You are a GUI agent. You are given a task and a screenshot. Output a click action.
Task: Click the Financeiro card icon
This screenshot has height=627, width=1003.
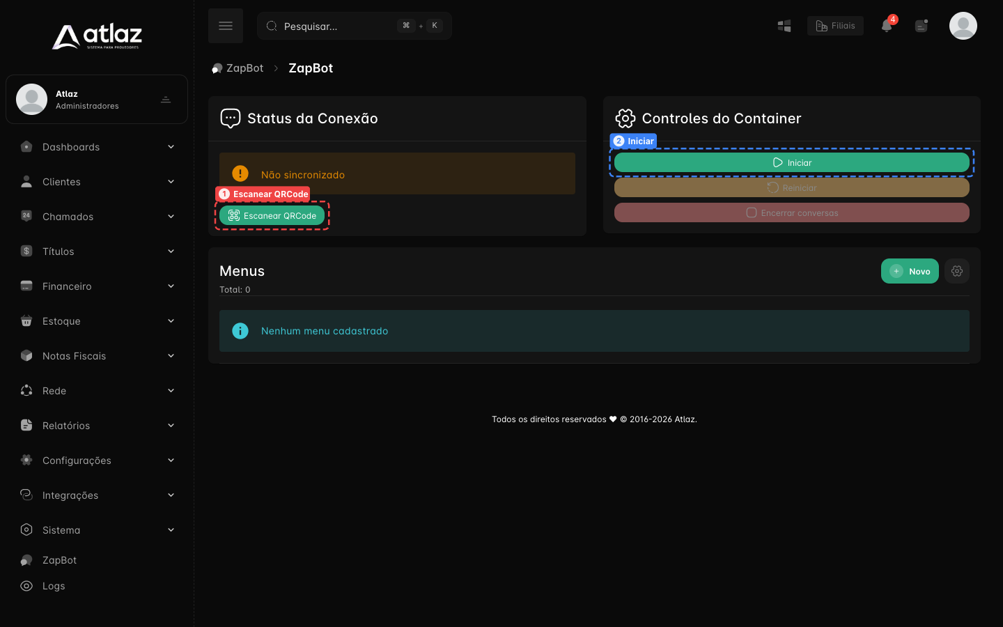coord(26,286)
